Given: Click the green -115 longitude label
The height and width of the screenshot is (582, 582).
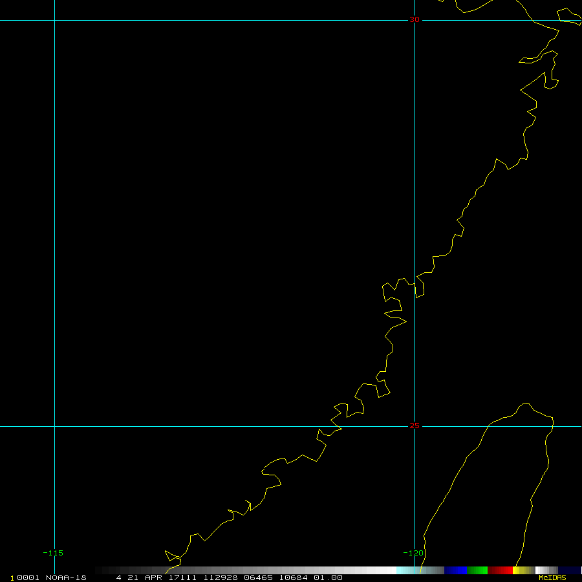Looking at the screenshot, I should point(53,553).
